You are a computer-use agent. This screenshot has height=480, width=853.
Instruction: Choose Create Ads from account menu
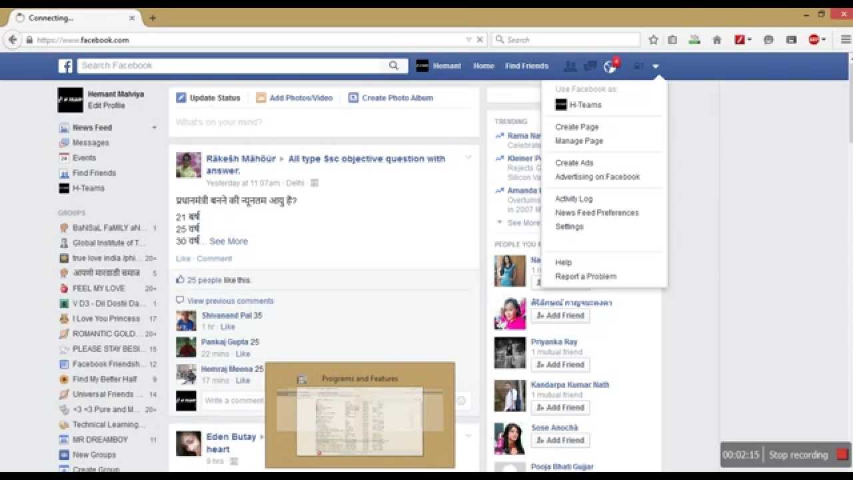pos(574,163)
